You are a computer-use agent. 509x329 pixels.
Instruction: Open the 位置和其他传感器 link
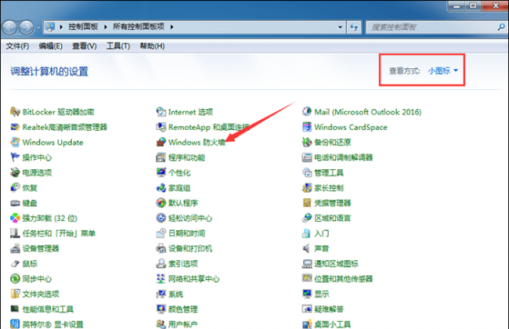[344, 279]
